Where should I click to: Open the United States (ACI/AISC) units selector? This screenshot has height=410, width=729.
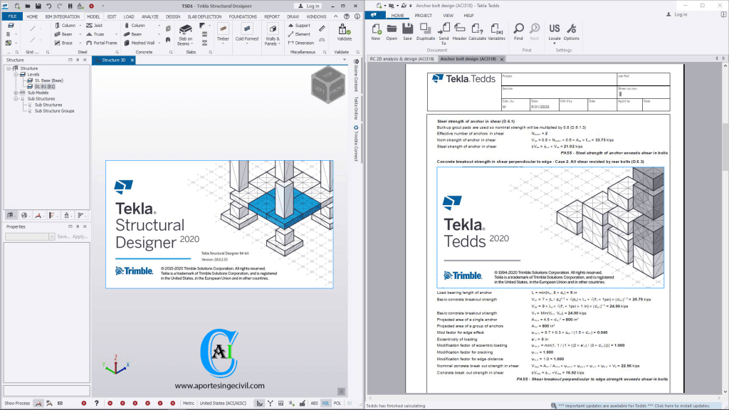(222, 403)
